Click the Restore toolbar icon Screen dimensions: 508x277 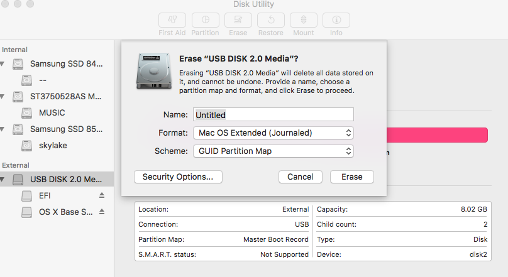pos(271,20)
